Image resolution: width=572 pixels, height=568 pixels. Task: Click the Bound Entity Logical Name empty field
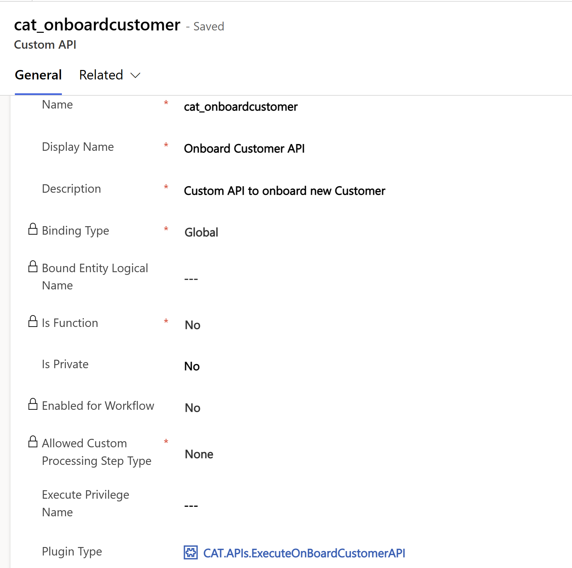pyautogui.click(x=191, y=279)
